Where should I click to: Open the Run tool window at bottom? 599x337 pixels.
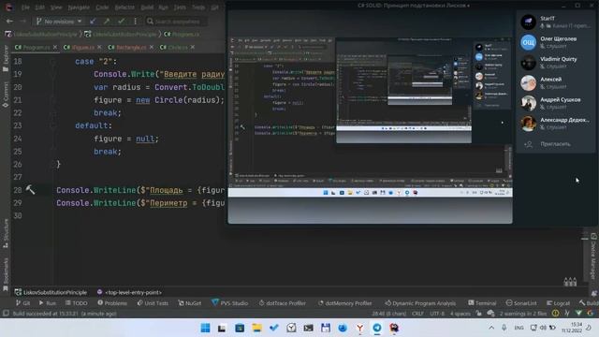click(x=47, y=303)
